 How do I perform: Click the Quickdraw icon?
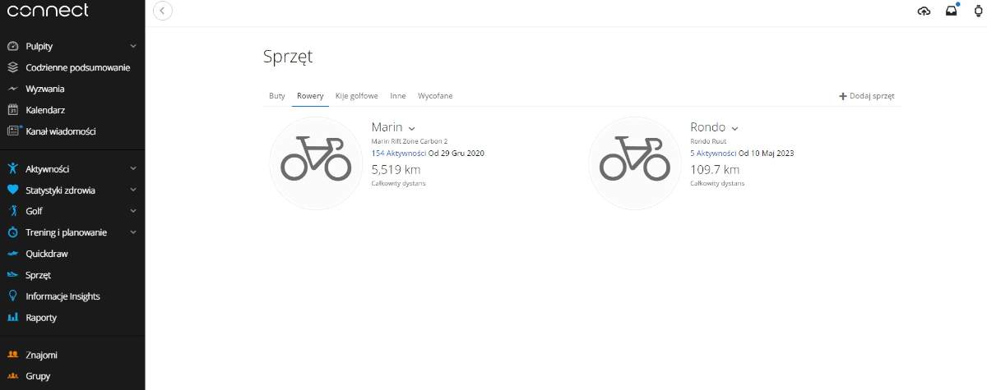(12, 254)
